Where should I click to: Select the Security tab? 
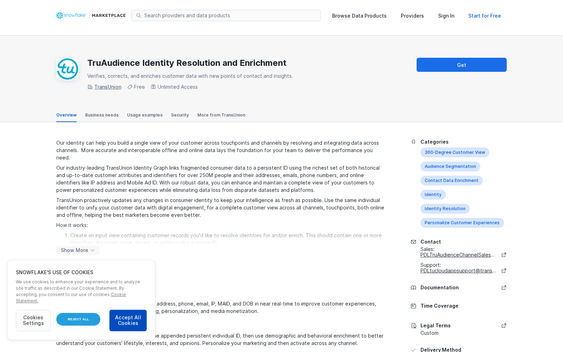[x=180, y=115]
